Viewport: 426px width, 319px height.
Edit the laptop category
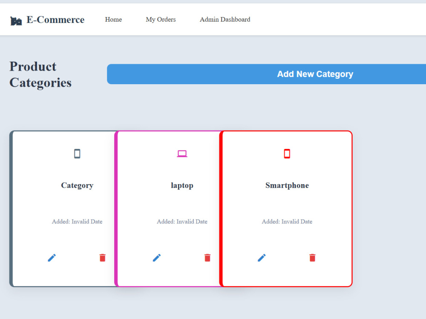pyautogui.click(x=157, y=258)
